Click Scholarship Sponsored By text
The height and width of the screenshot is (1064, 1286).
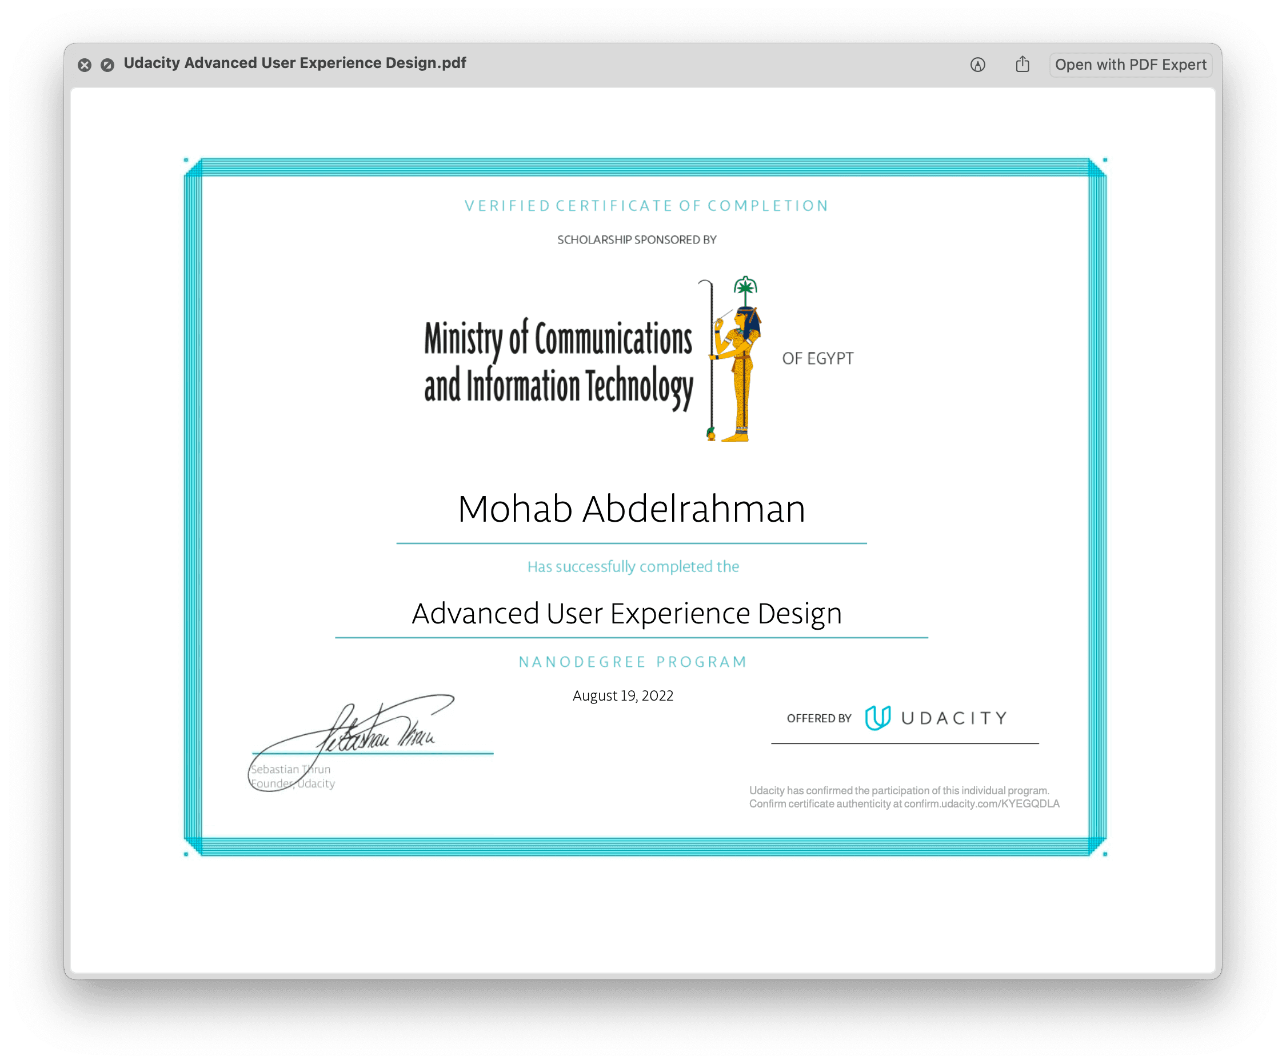(x=636, y=240)
